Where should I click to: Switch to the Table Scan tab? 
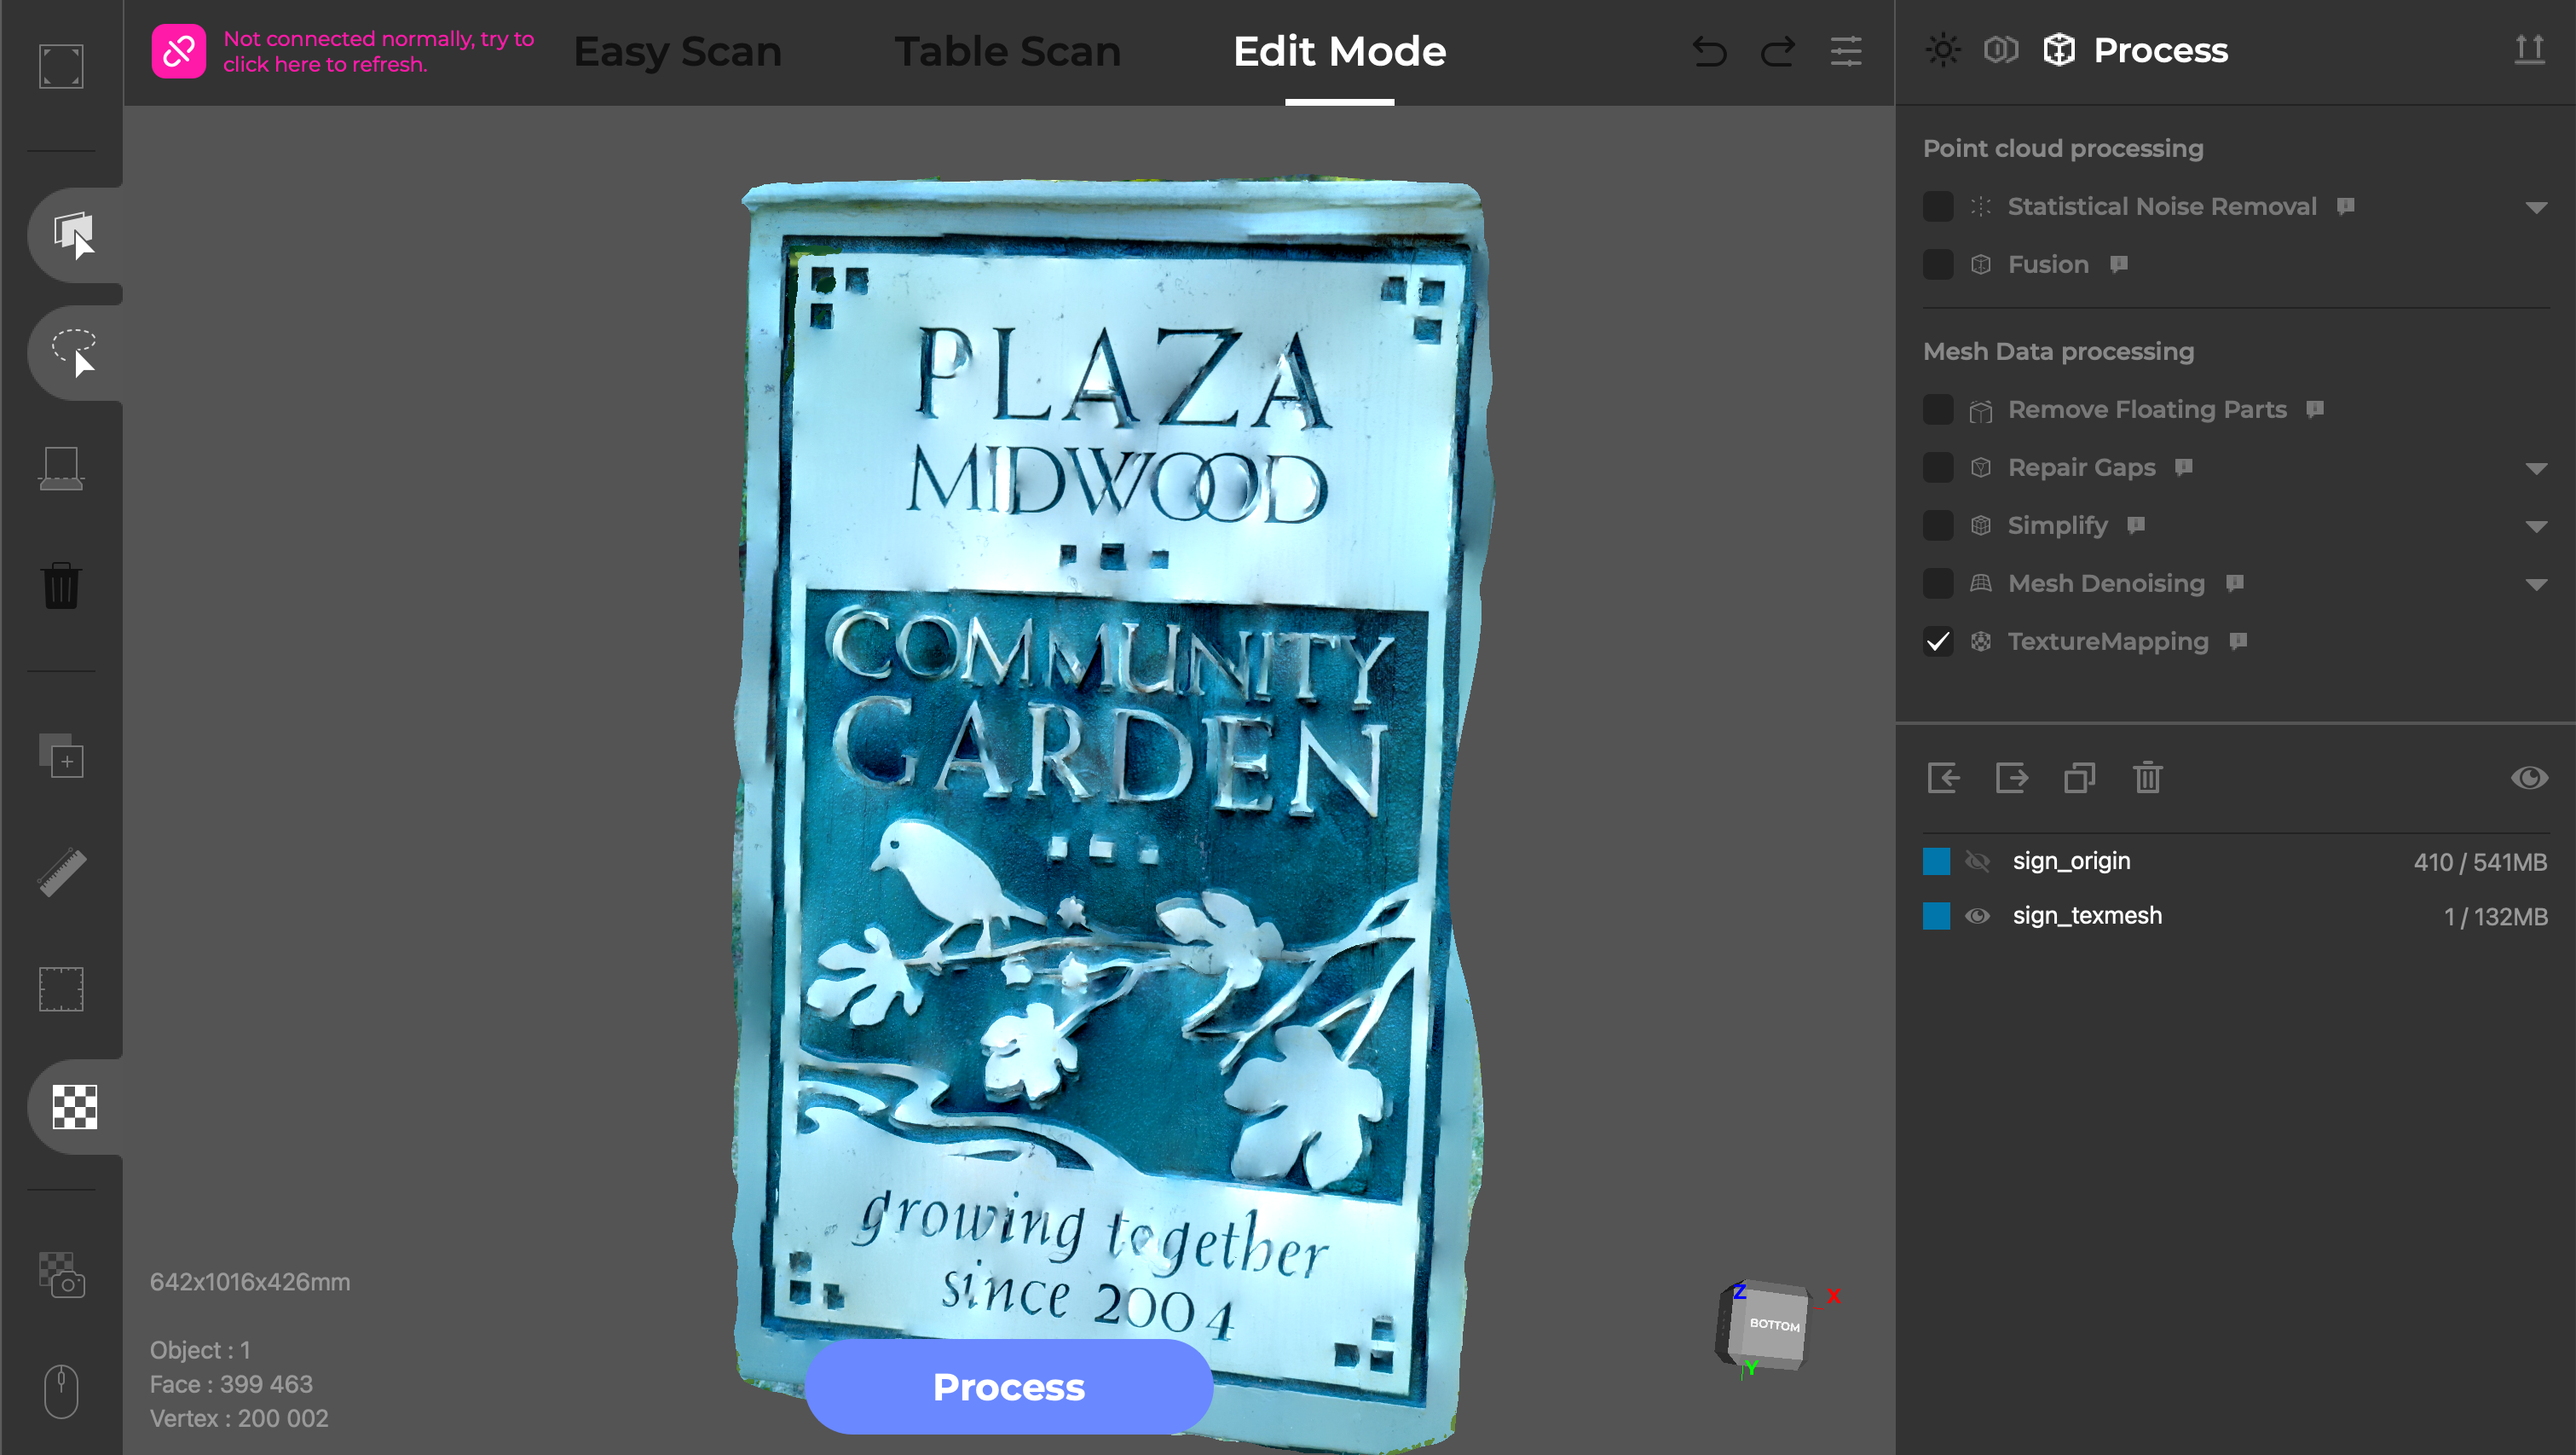click(x=1007, y=51)
